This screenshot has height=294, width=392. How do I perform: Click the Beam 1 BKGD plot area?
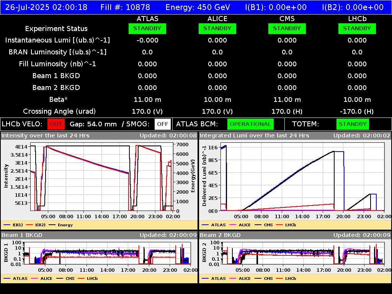108,253
